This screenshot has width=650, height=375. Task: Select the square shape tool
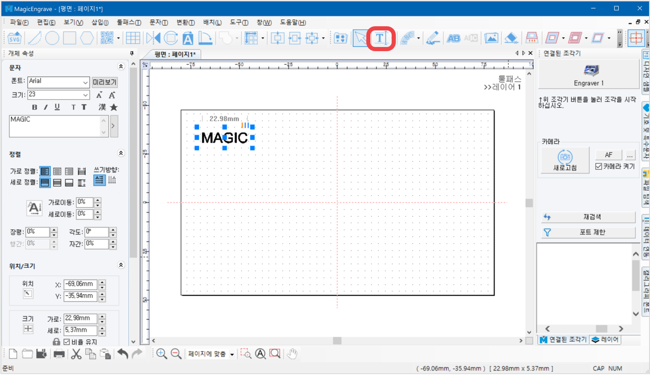click(69, 38)
